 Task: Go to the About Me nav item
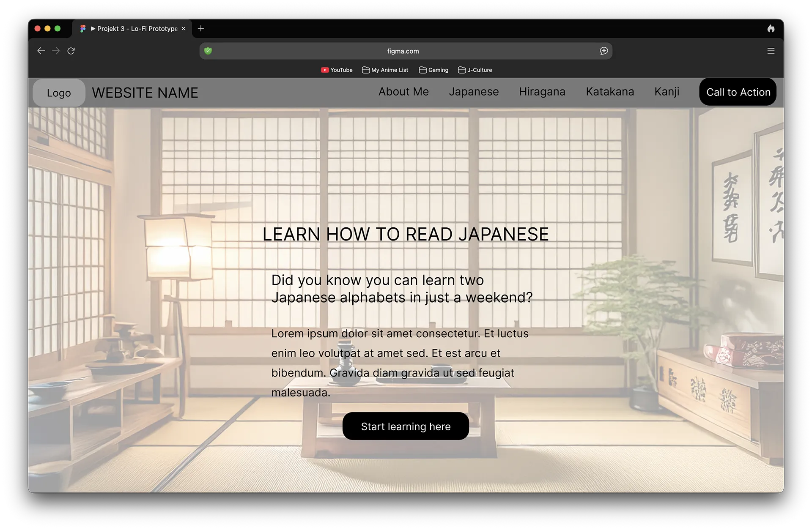point(403,92)
